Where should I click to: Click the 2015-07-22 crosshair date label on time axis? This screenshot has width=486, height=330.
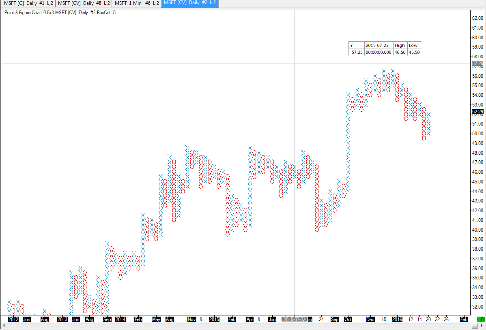click(295, 319)
